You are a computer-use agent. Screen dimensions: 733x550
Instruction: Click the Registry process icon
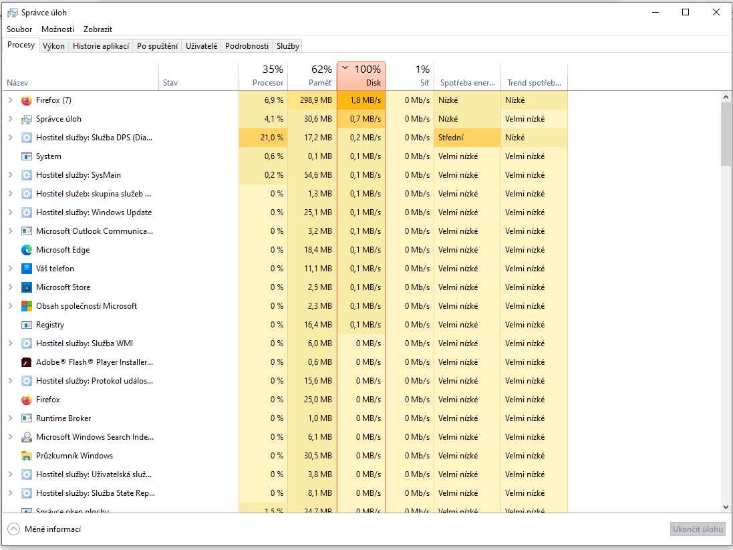click(26, 325)
